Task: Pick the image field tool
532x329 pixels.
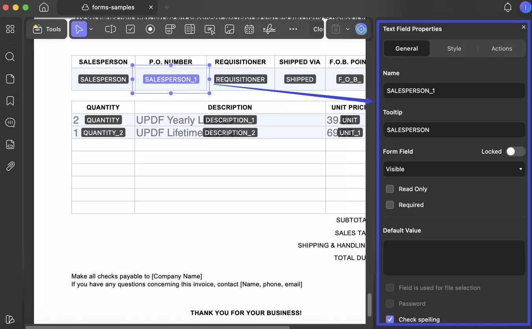Action: 229,29
